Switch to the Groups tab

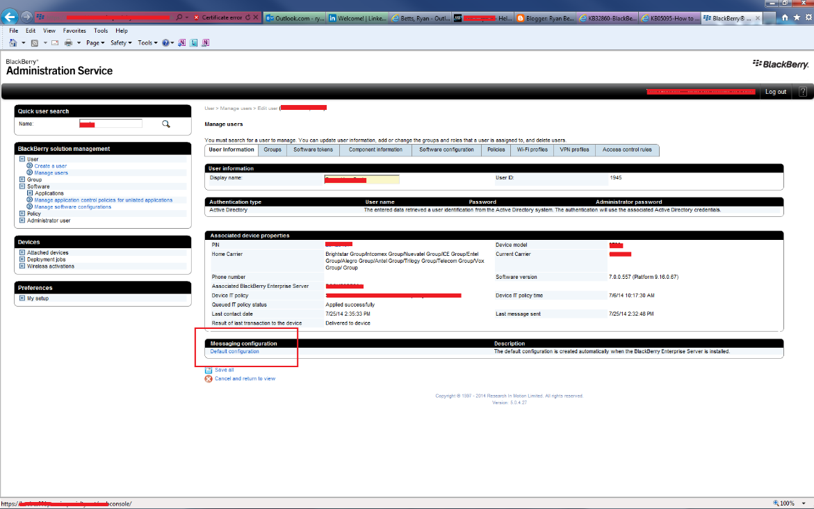pos(272,150)
